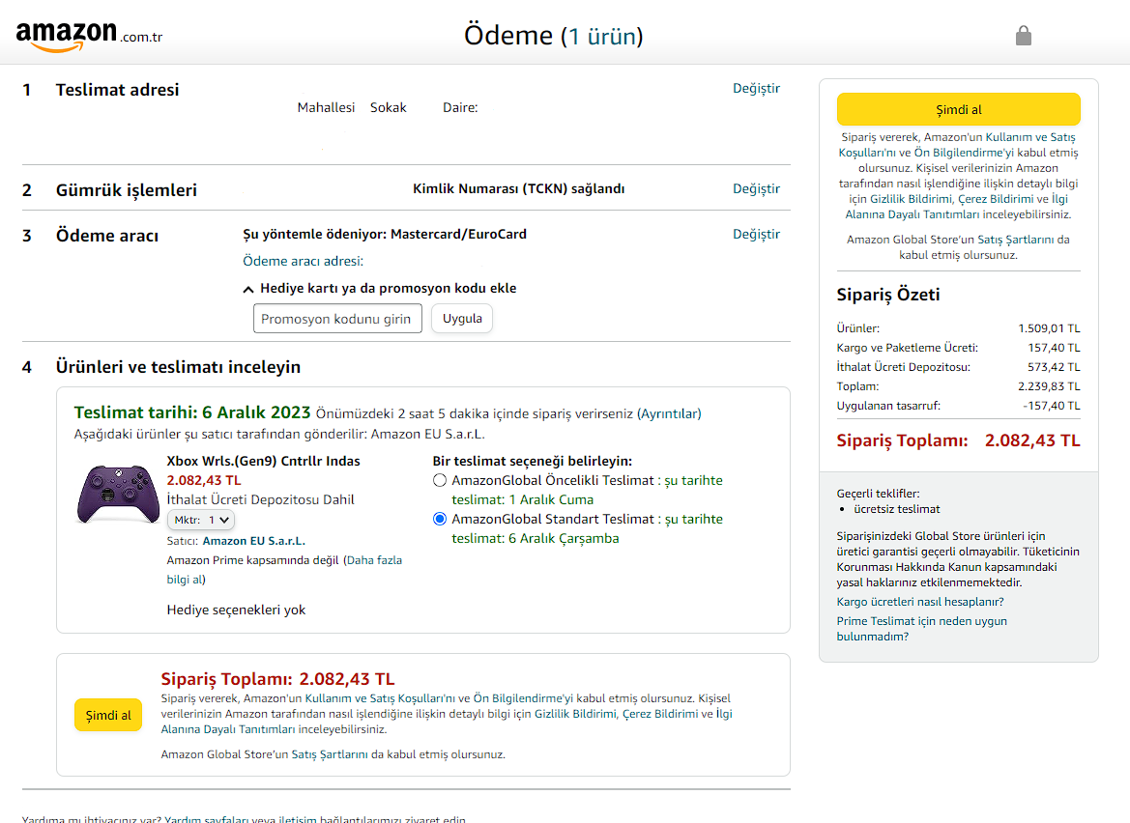
Task: Click the ücretsiz teslimat offer text
Action: click(x=896, y=509)
